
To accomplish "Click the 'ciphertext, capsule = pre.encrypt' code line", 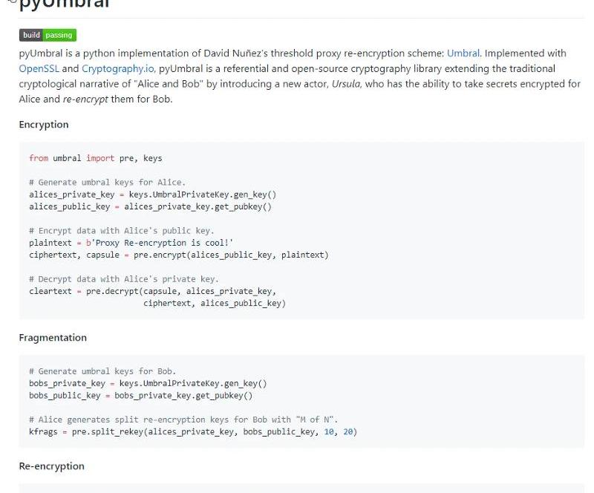I will pyautogui.click(x=179, y=255).
